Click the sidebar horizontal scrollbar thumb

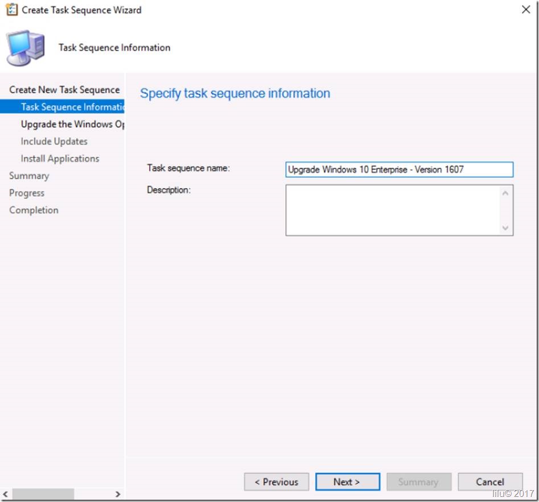tap(43, 494)
